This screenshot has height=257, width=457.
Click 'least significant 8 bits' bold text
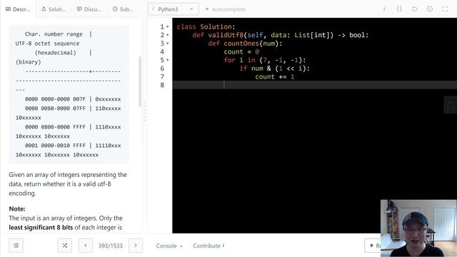click(41, 228)
